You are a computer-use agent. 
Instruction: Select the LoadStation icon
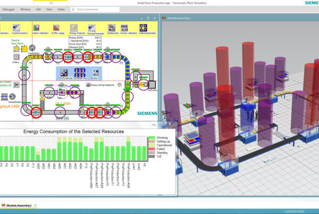point(32,48)
